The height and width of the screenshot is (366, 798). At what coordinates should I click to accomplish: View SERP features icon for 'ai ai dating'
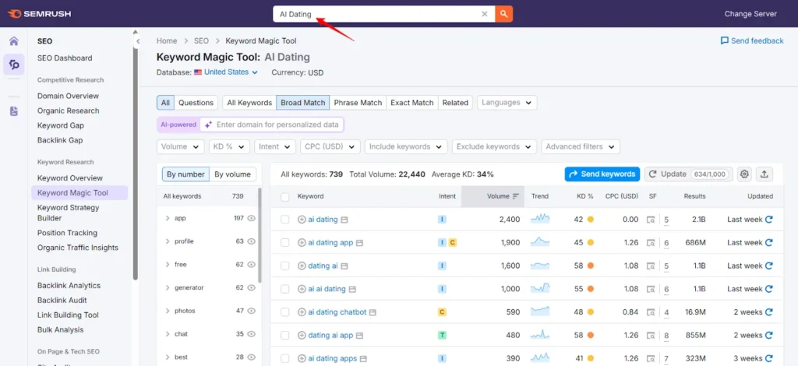(x=651, y=289)
